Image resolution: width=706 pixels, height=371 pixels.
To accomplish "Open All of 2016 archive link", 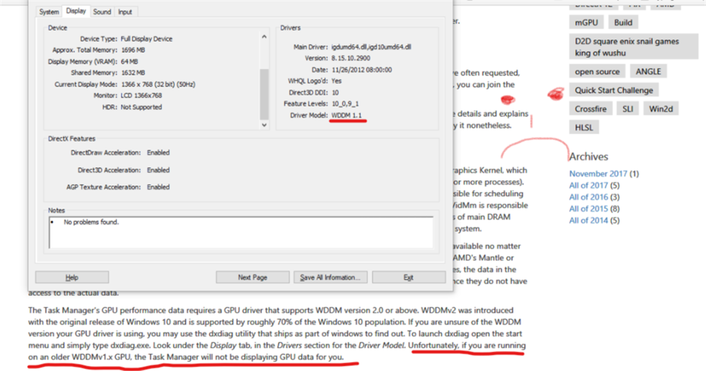I will pyautogui.click(x=589, y=197).
